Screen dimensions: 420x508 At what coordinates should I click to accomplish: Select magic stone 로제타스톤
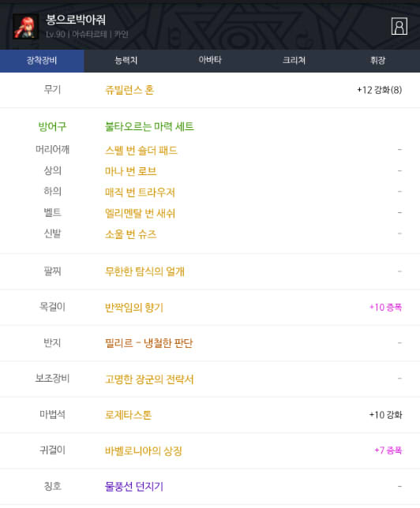[x=129, y=415]
